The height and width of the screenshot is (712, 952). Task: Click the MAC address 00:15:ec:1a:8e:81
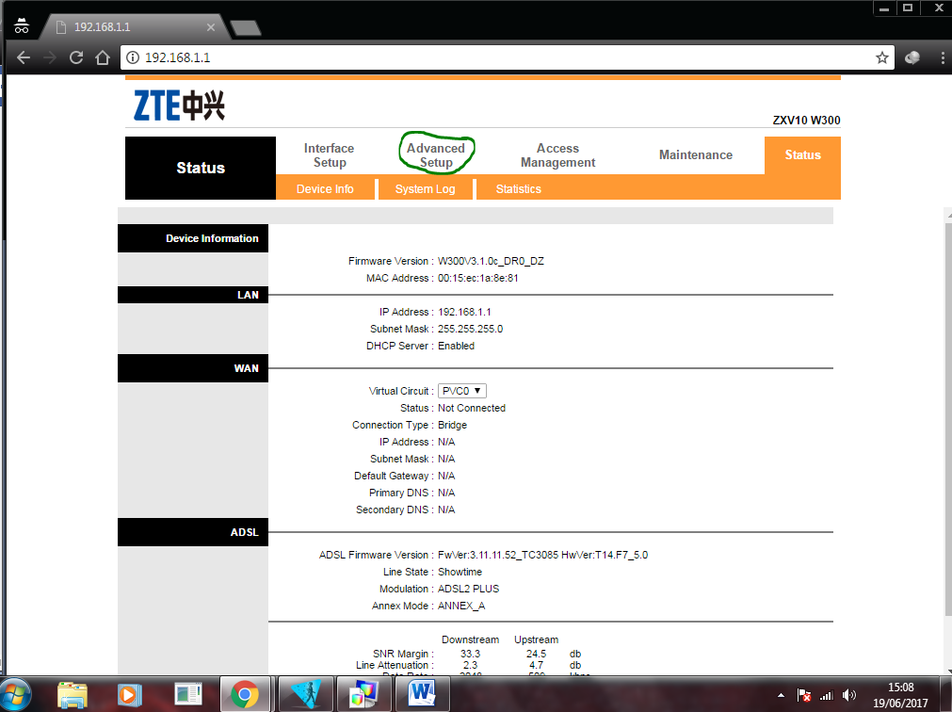[x=477, y=278]
